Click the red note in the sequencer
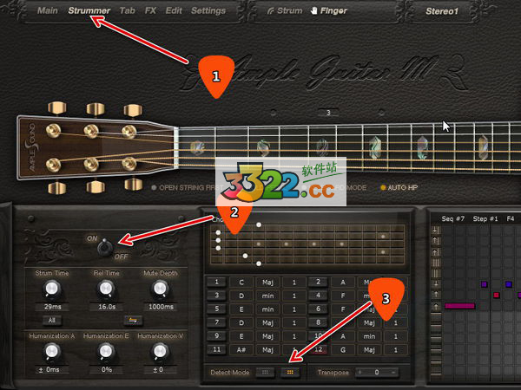521x390 pixels. [x=497, y=295]
